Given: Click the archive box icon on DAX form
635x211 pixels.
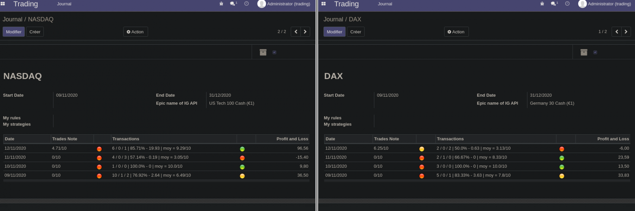Looking at the screenshot, I should [584, 52].
